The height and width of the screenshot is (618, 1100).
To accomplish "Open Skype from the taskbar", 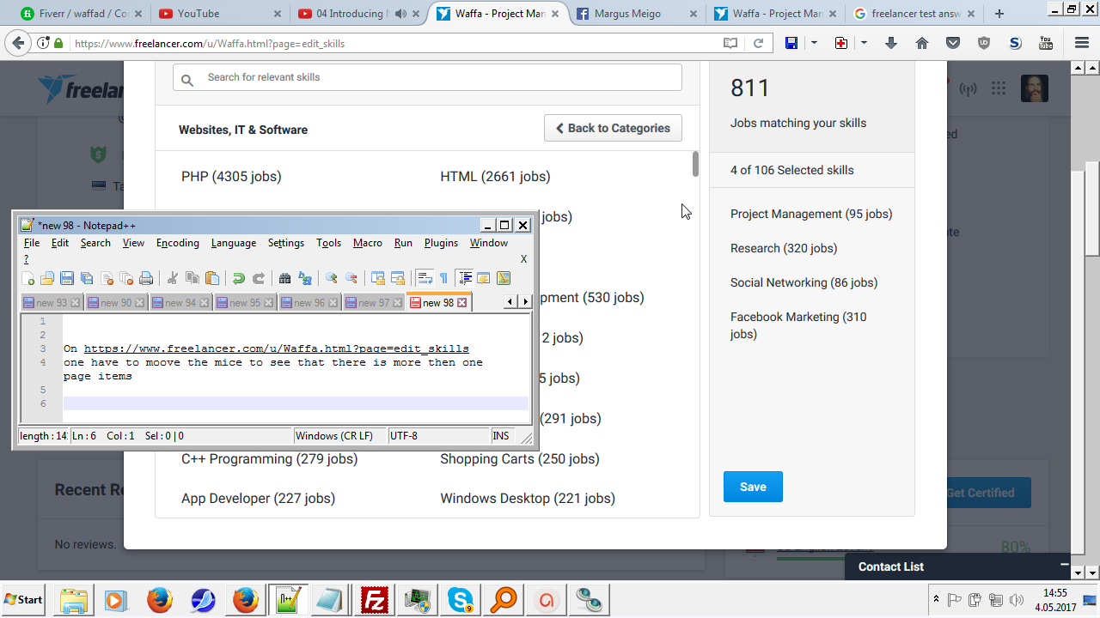I will click(x=460, y=600).
